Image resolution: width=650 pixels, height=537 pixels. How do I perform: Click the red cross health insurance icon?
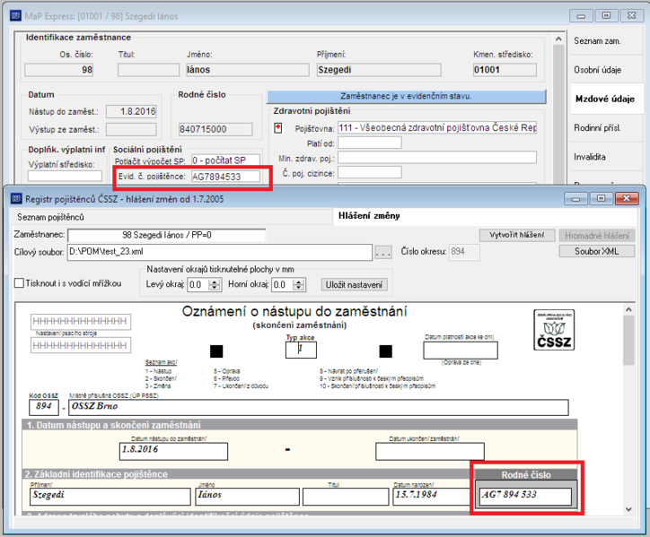[x=278, y=128]
